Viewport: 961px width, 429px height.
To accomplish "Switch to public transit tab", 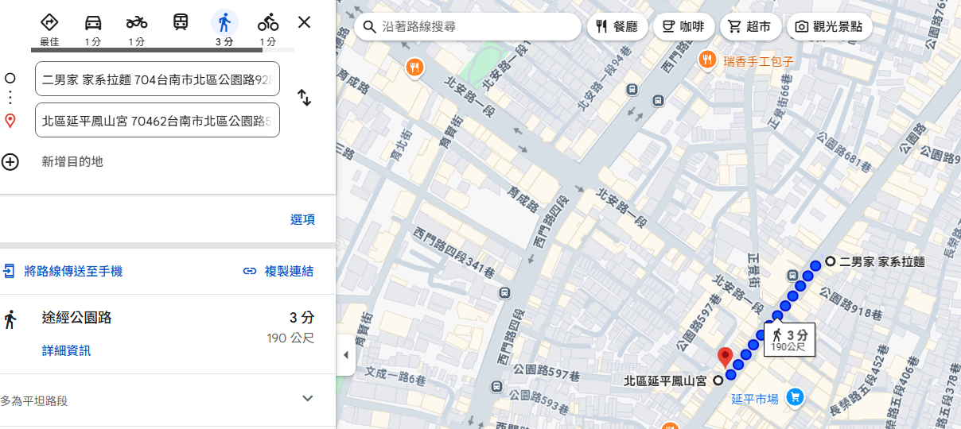I will pos(181,22).
